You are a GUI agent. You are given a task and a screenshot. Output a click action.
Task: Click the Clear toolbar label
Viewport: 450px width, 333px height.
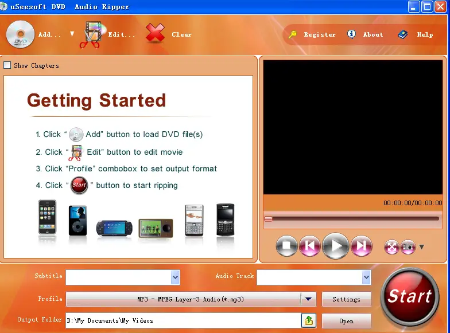click(x=181, y=34)
